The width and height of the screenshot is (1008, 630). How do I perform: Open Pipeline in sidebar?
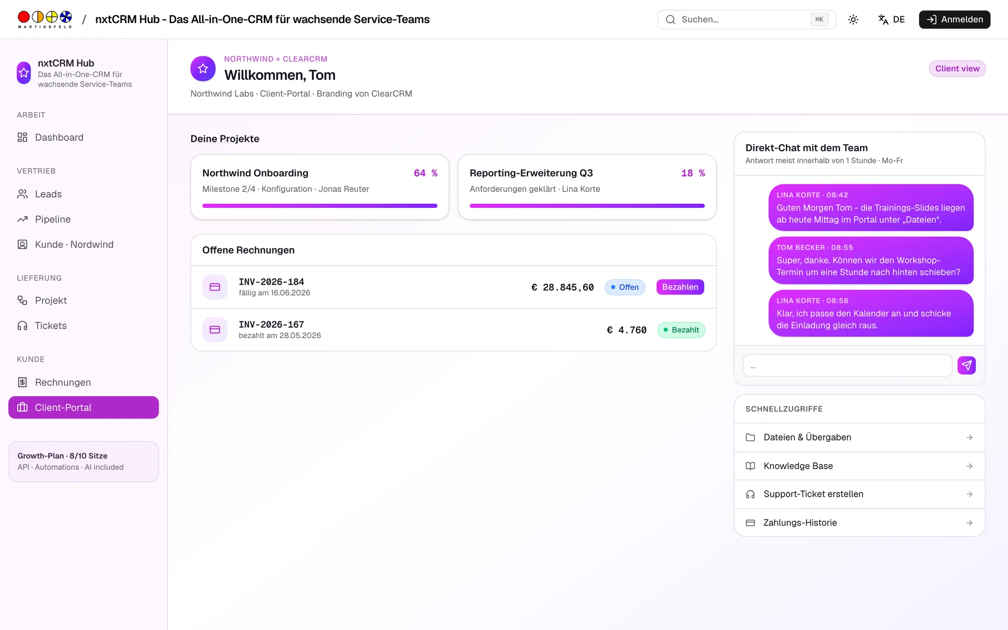(x=83, y=219)
